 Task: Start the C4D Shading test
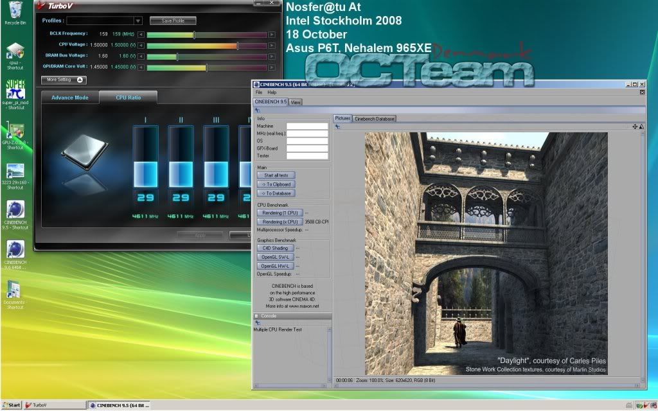tap(275, 249)
